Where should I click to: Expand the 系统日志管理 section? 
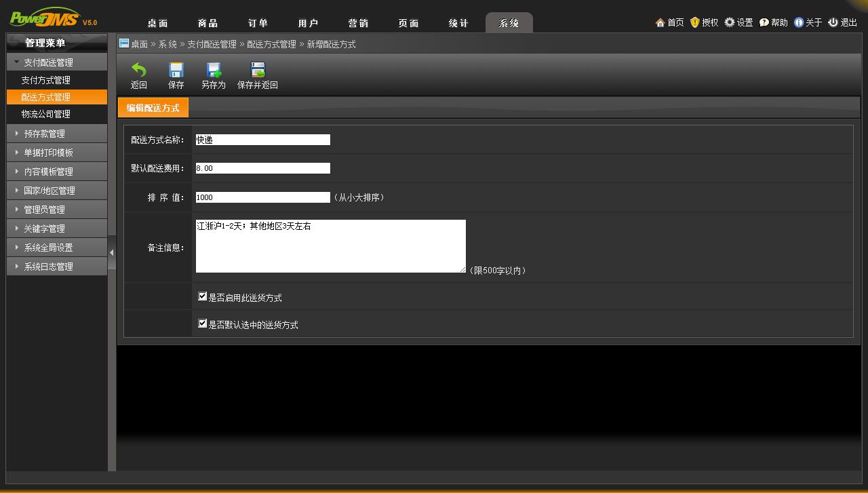(x=57, y=267)
